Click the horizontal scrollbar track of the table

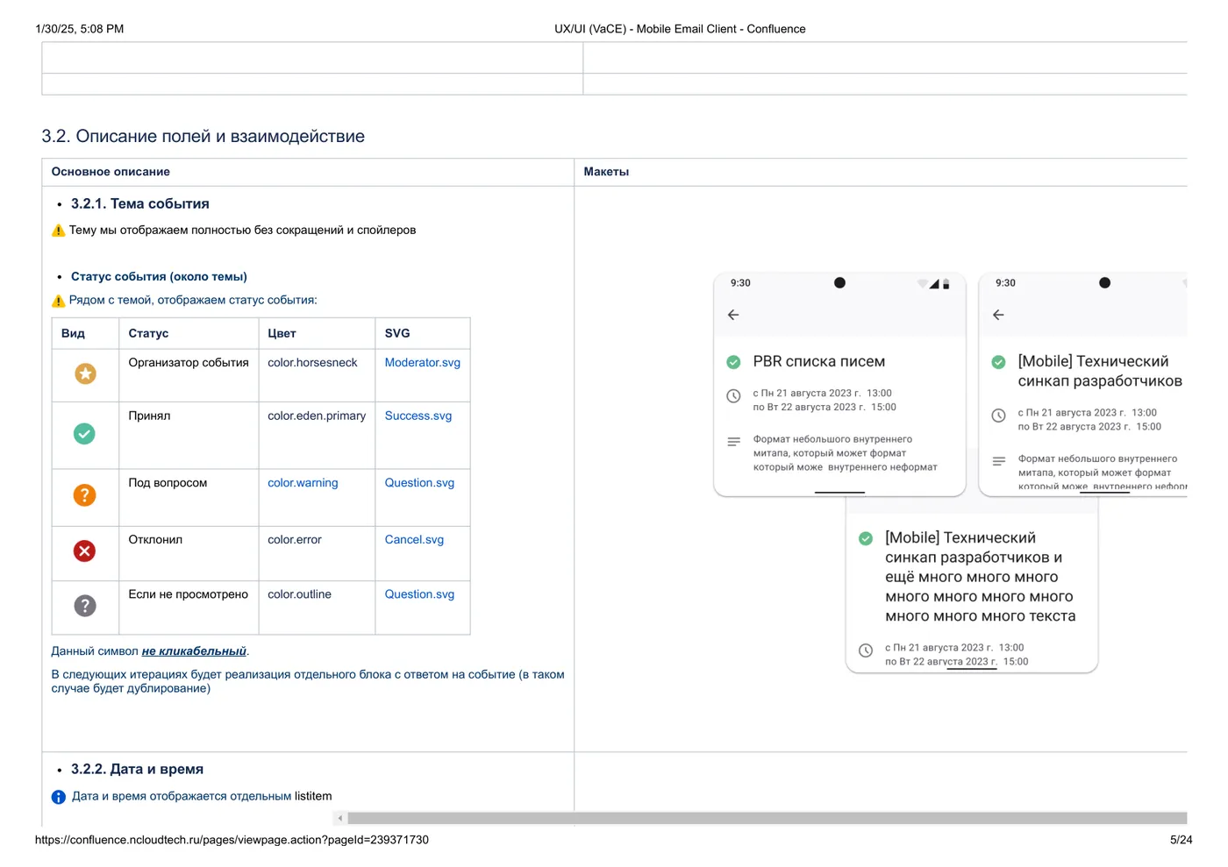pos(767,818)
